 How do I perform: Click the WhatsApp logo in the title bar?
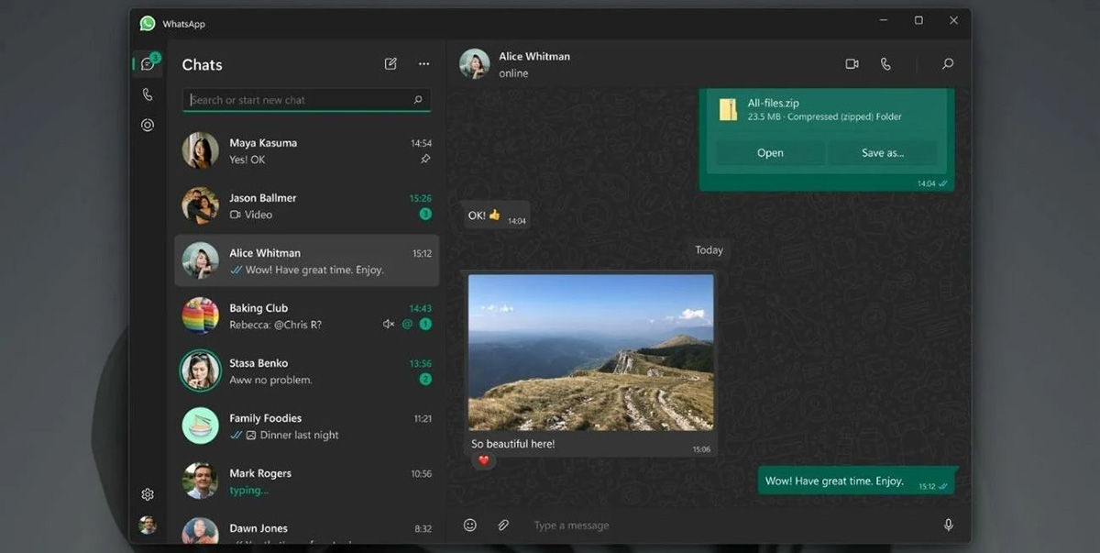pos(147,22)
